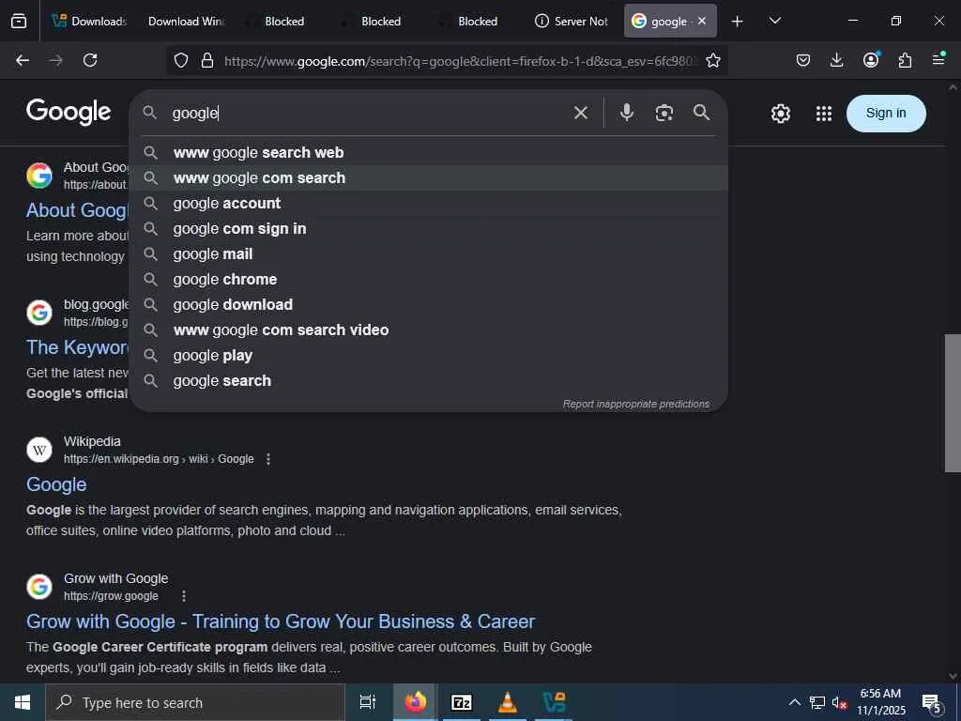Viewport: 961px width, 721px height.
Task: Open VLC media player from taskbar
Action: click(x=508, y=702)
